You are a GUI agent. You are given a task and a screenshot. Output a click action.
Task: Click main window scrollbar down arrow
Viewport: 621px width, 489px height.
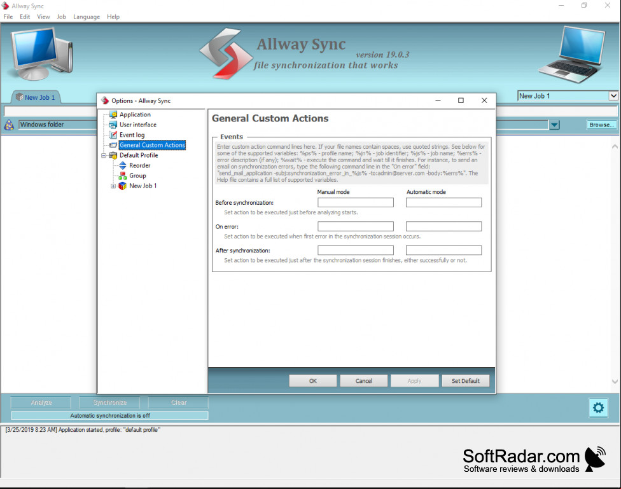tap(615, 382)
